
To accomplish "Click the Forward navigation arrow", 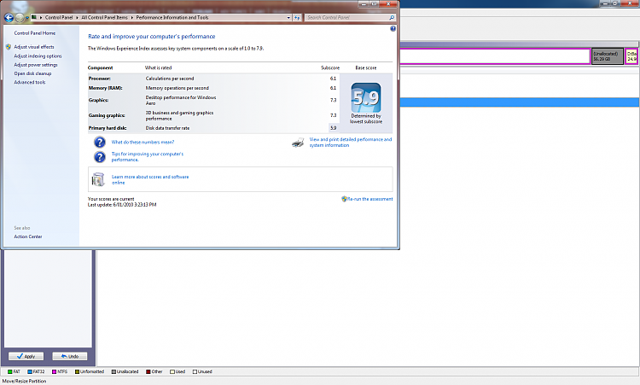I will (19, 18).
